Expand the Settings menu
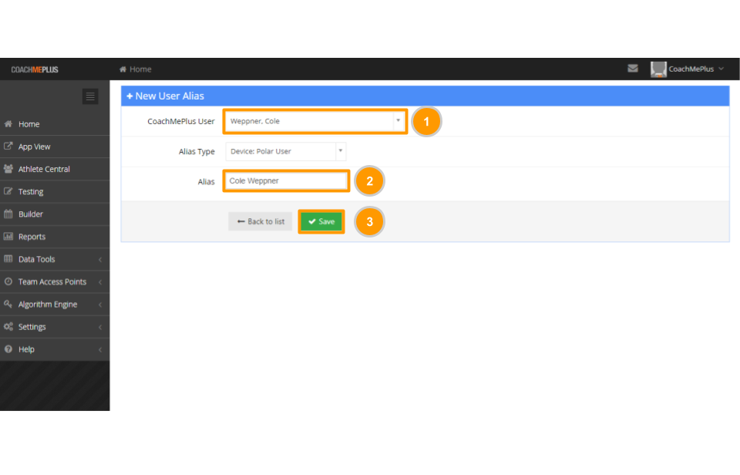 (x=55, y=327)
